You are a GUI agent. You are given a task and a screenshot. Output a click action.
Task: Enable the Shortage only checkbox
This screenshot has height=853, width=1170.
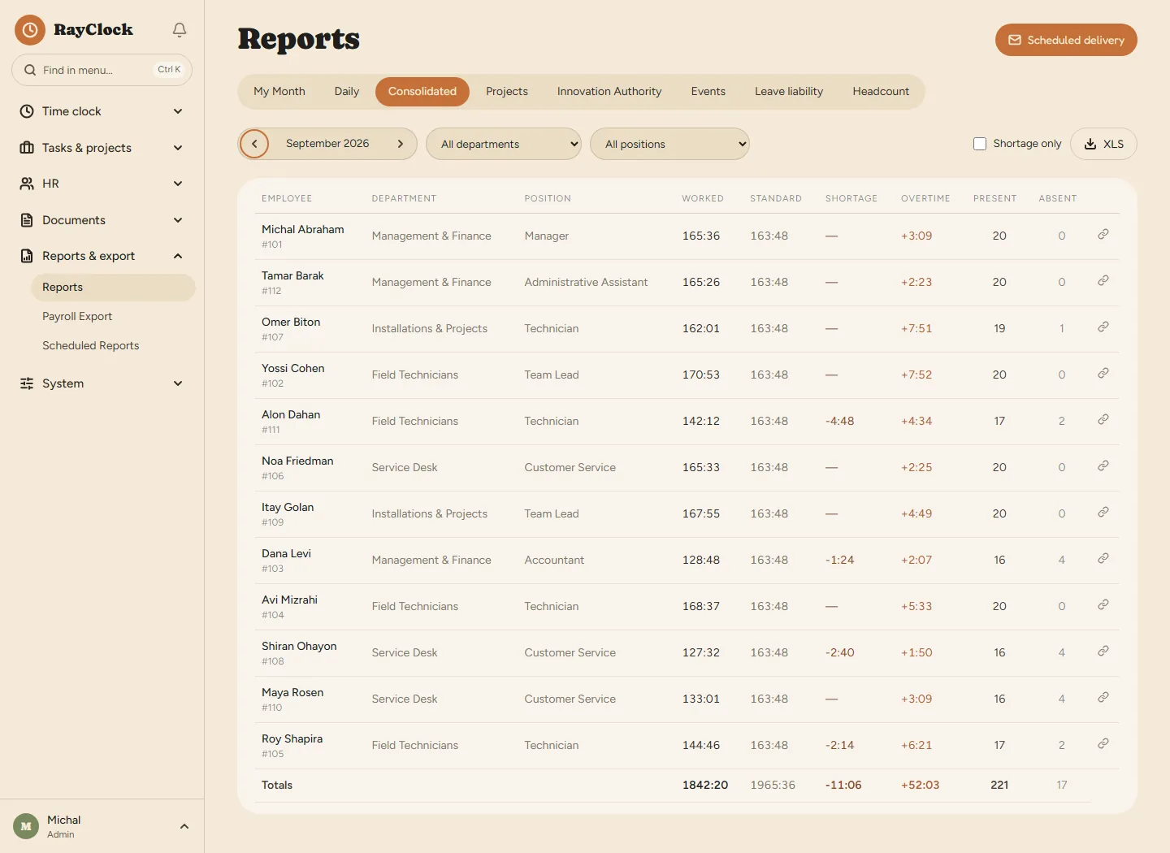tap(980, 144)
